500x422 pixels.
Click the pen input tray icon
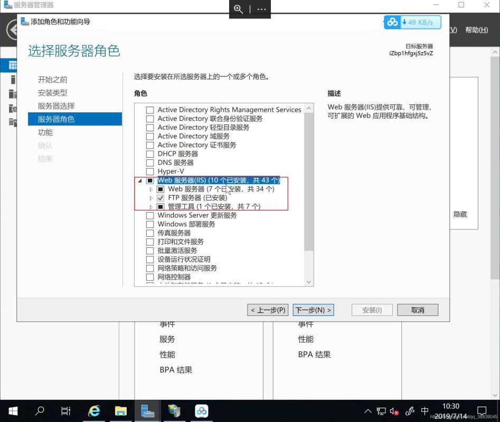410,411
